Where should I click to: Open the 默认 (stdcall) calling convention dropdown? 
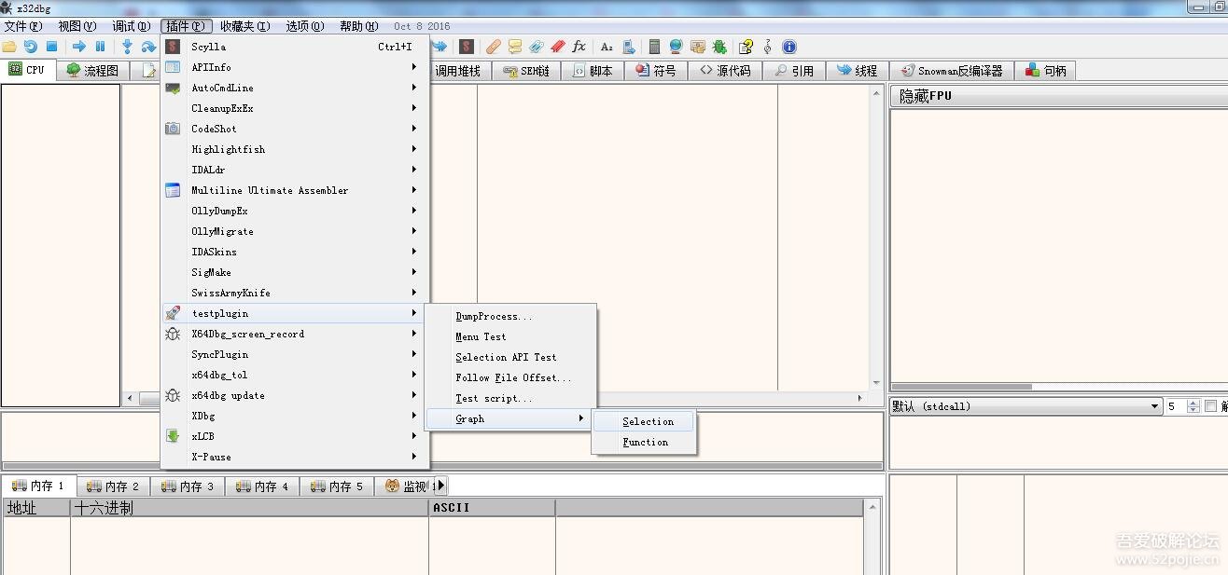1026,406
